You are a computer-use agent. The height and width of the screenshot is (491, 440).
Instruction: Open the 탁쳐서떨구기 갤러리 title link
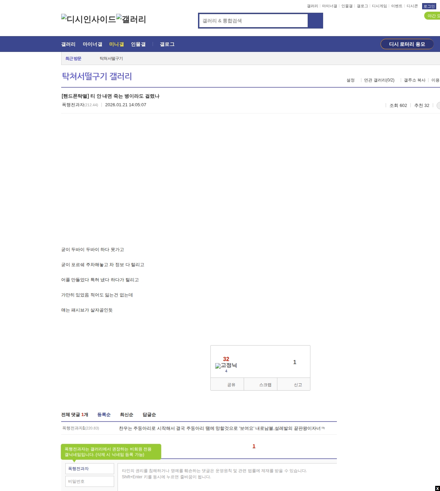click(x=97, y=76)
